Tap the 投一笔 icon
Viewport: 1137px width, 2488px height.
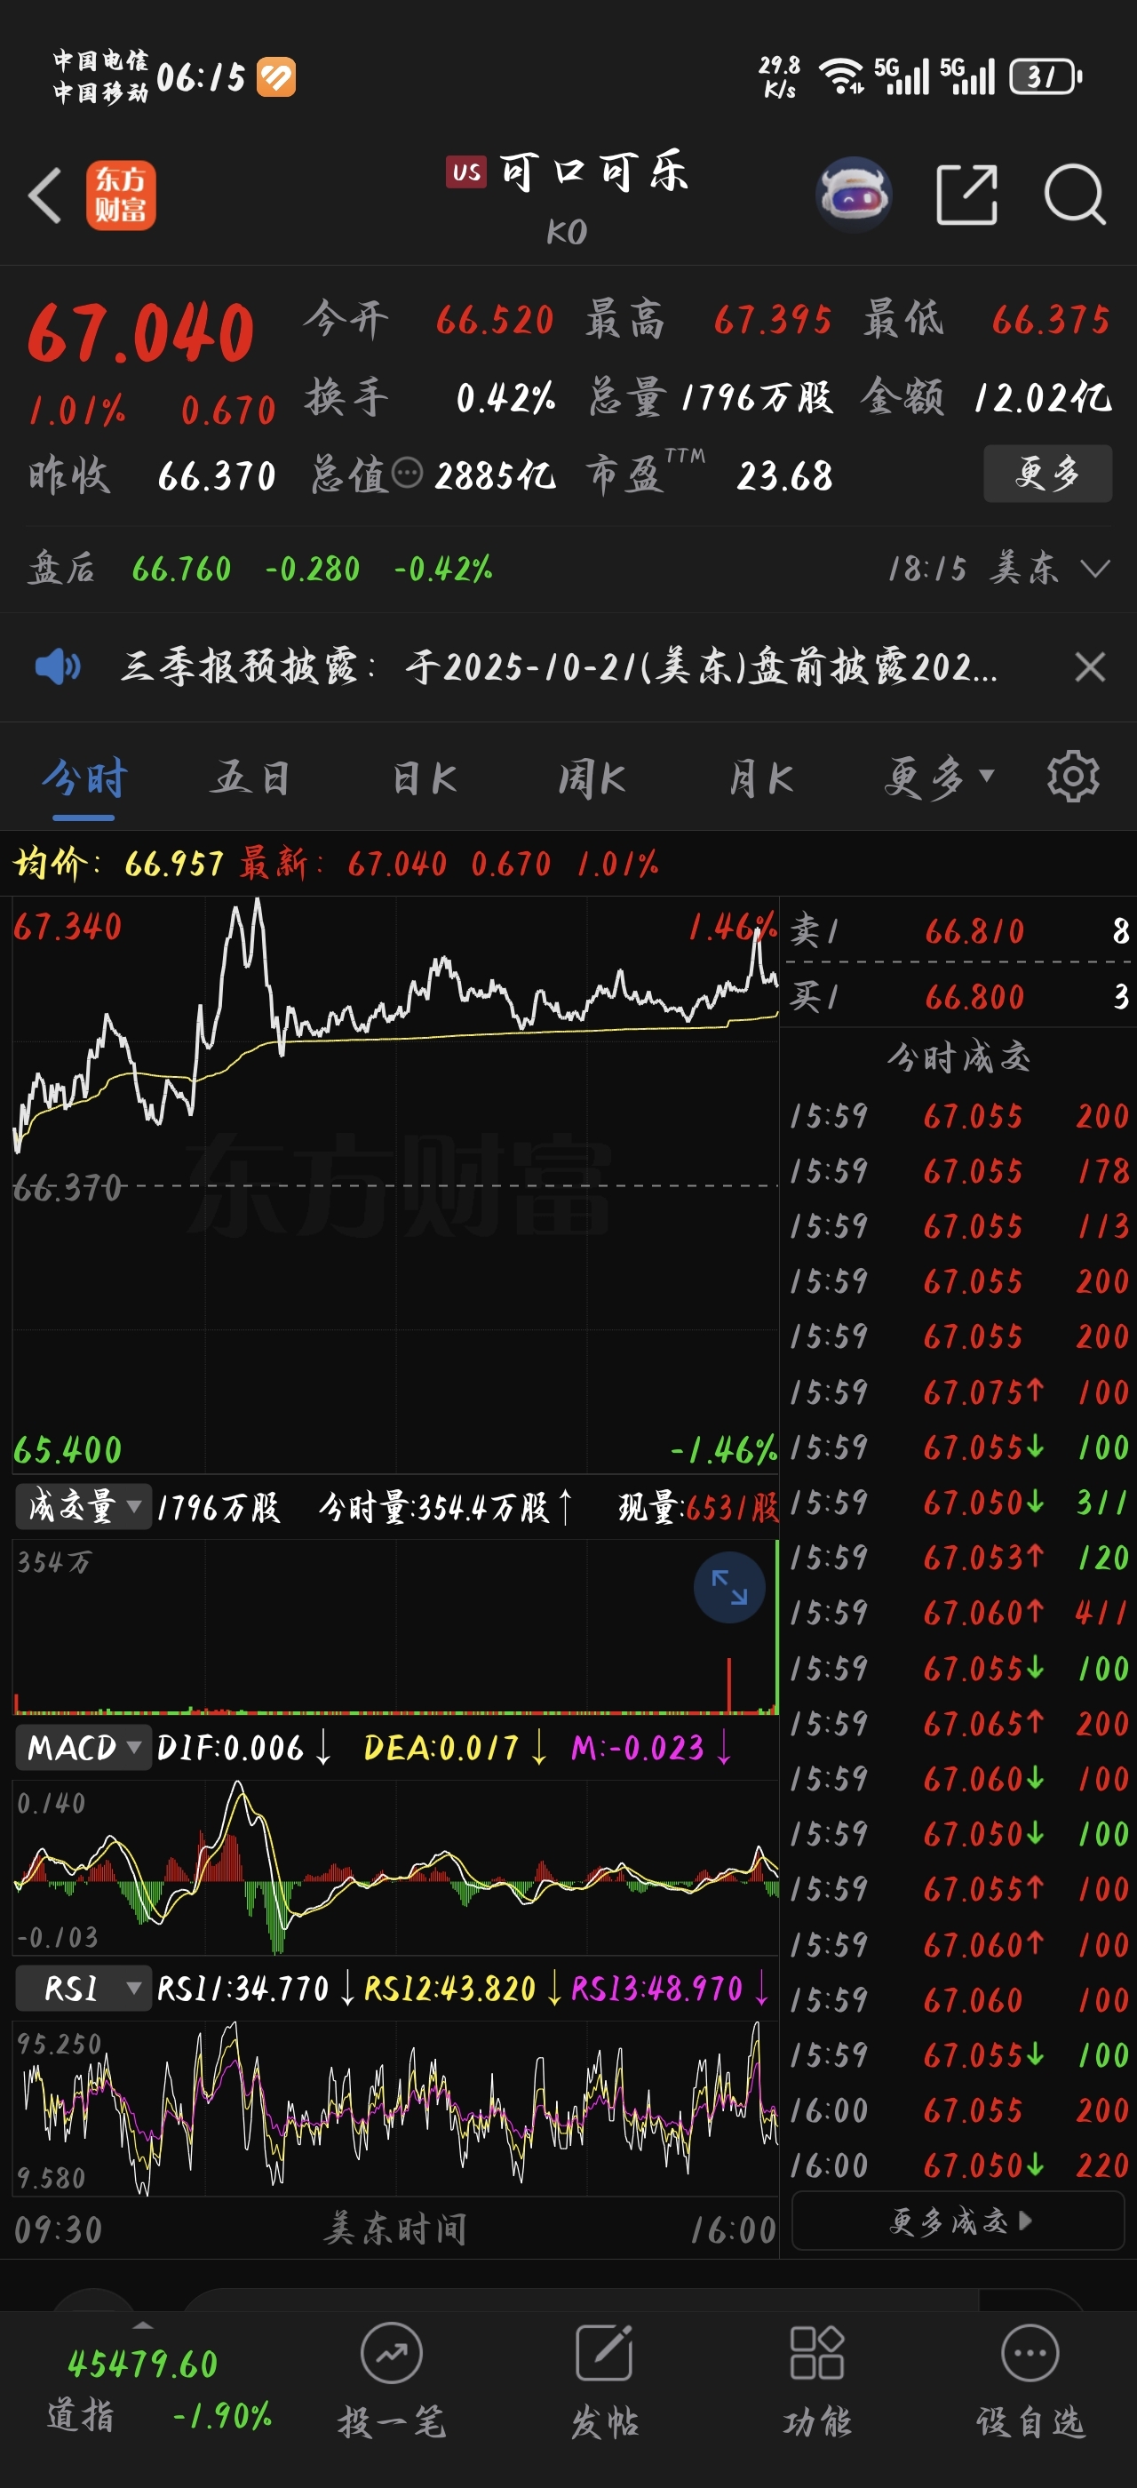coord(391,2353)
